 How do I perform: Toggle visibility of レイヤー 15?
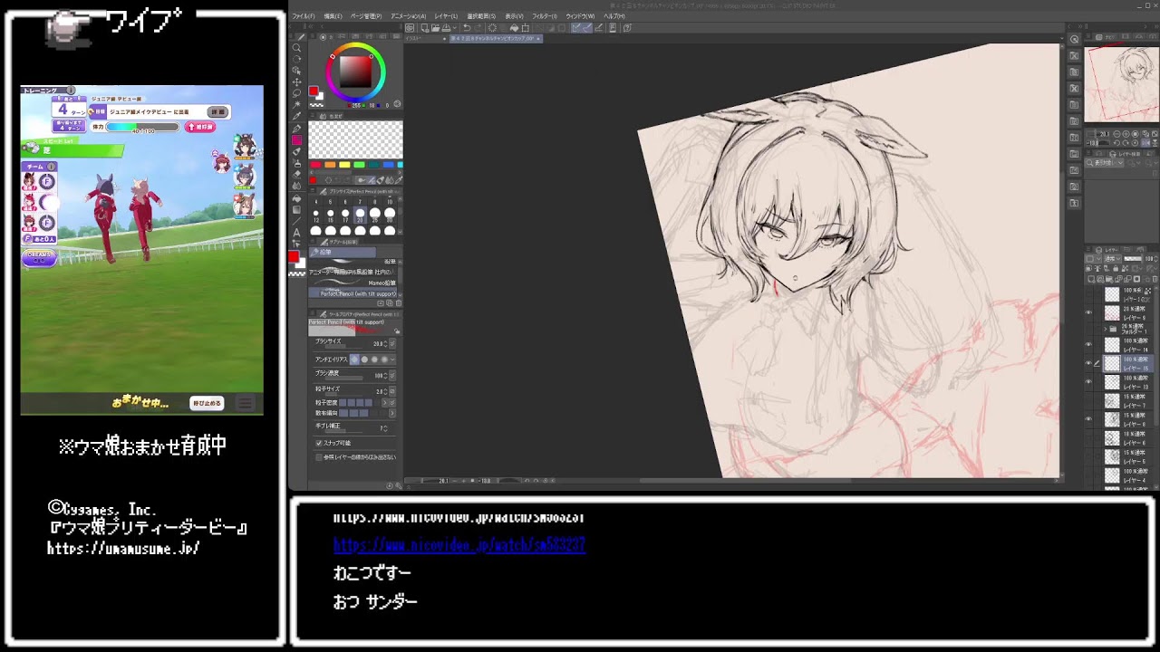1088,363
